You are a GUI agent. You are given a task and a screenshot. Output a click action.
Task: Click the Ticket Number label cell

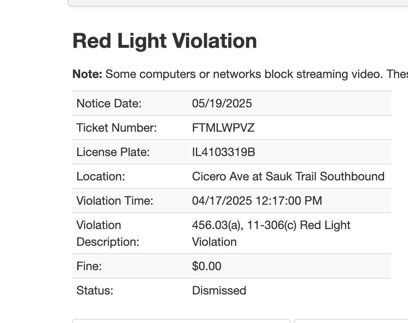(x=116, y=128)
